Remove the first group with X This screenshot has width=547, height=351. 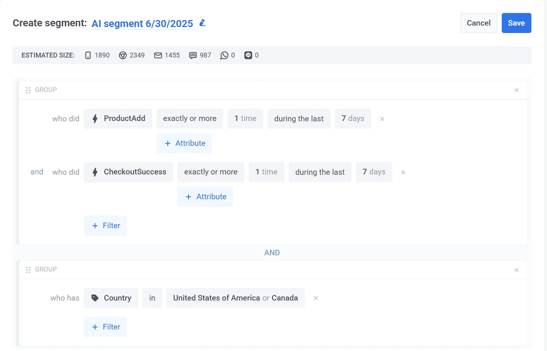pos(516,90)
